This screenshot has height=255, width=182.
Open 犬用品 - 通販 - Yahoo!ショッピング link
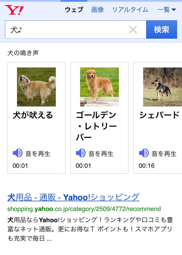[73, 197]
